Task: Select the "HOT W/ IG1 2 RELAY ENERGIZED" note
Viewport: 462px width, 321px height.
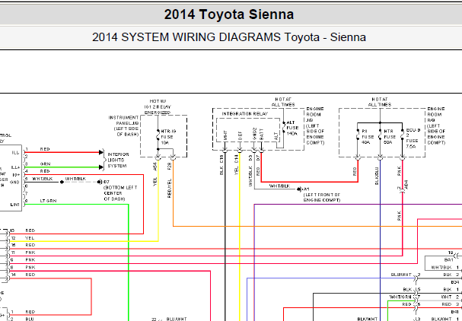Action: tap(158, 107)
